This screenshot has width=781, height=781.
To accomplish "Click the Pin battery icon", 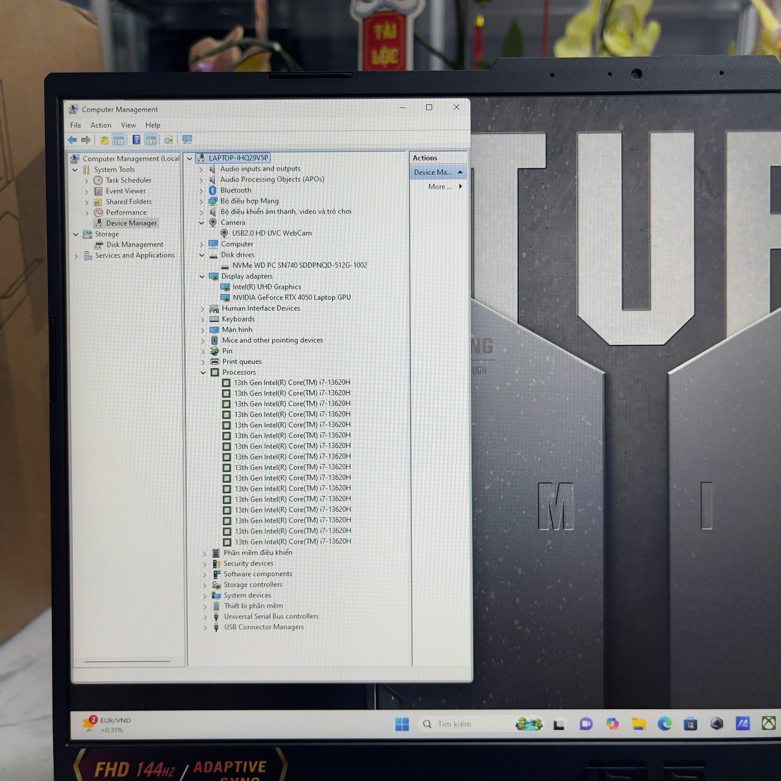I will [215, 351].
